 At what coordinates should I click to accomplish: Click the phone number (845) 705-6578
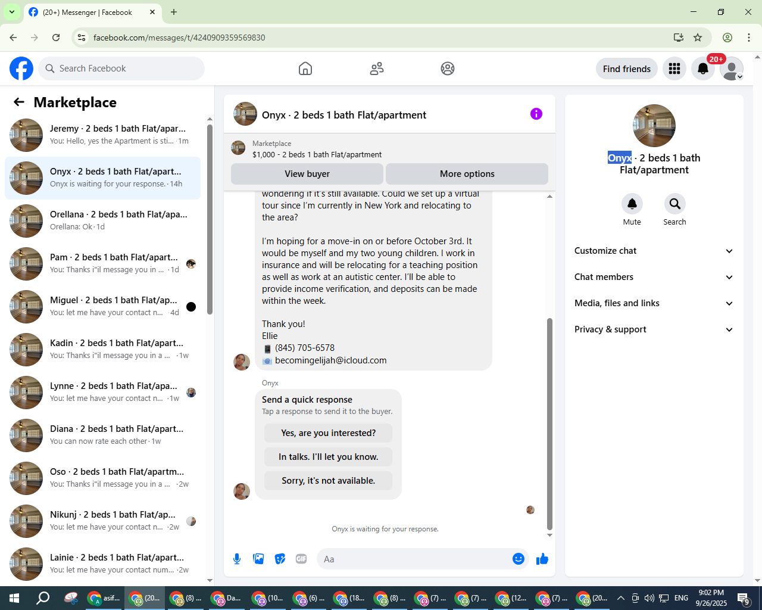pos(305,348)
